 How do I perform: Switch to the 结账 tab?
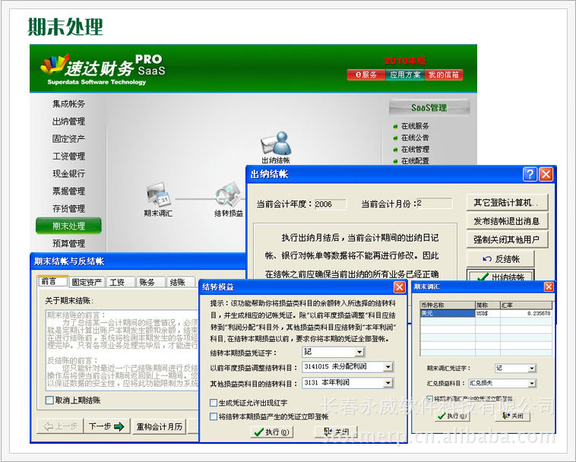pos(181,282)
